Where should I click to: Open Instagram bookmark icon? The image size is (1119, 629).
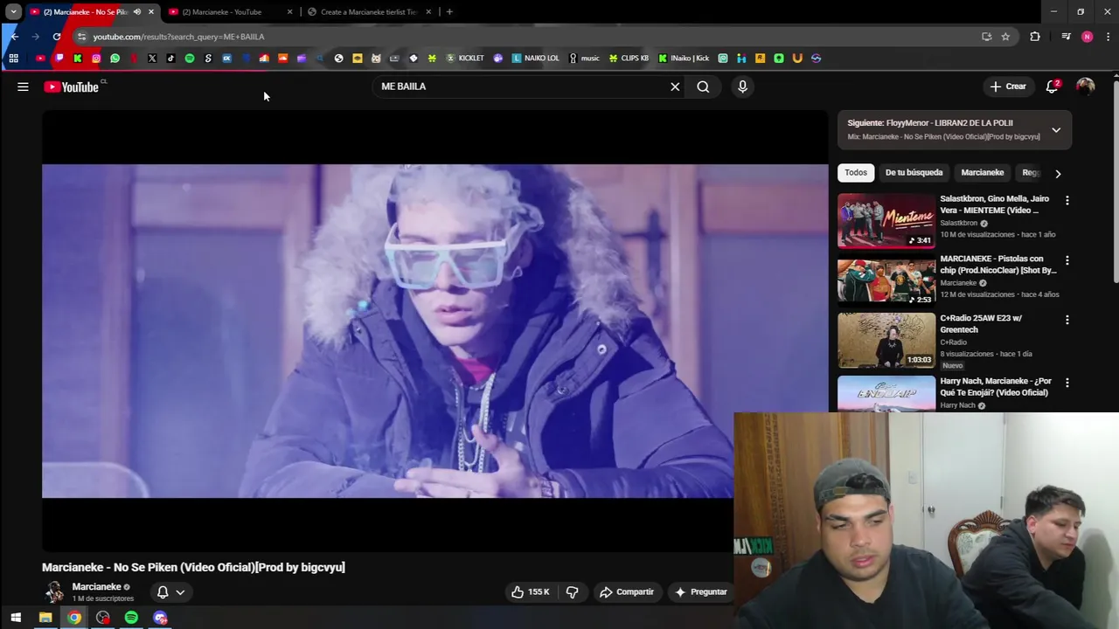click(x=96, y=59)
